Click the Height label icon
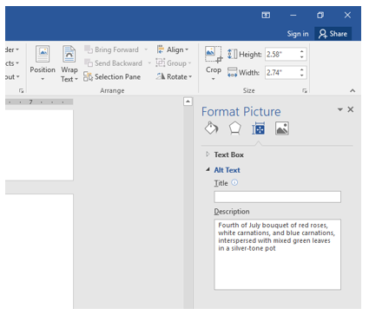Image resolution: width=369 pixels, height=315 pixels. 232,54
